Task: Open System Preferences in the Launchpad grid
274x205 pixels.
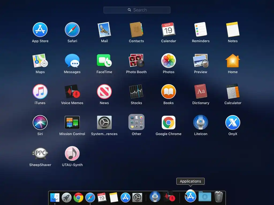Action: tap(104, 122)
